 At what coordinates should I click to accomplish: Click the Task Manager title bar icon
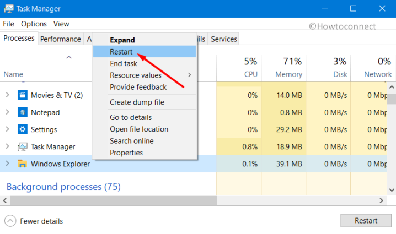click(x=9, y=9)
